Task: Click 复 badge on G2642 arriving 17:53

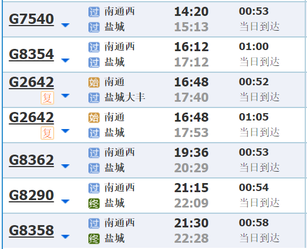Action: click(47, 133)
